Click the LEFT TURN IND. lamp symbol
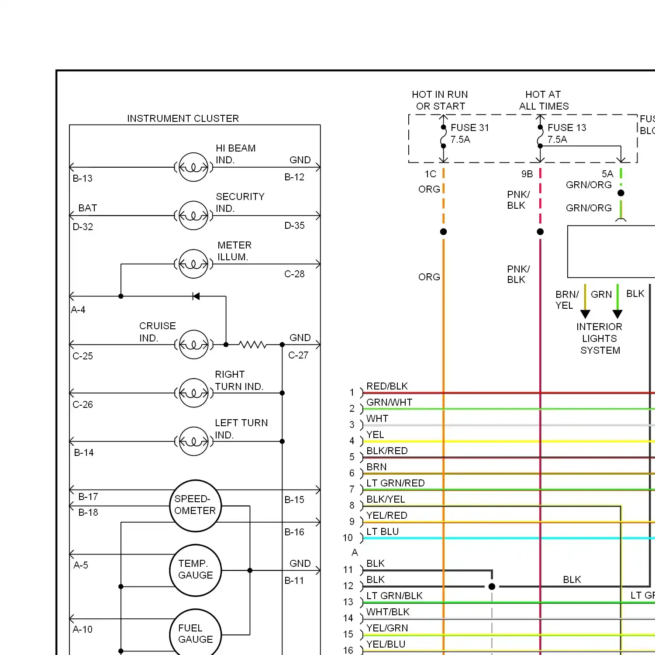655x655 pixels. 193,441
